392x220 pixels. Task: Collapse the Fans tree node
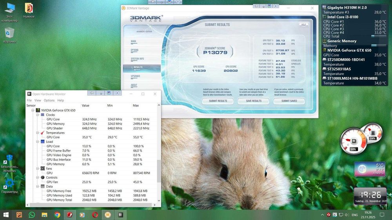(38, 168)
